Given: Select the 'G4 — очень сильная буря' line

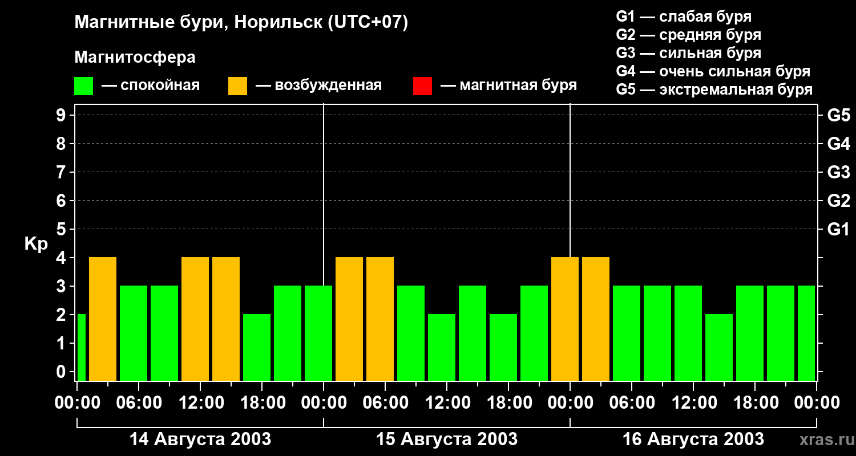Looking at the screenshot, I should click(713, 71).
